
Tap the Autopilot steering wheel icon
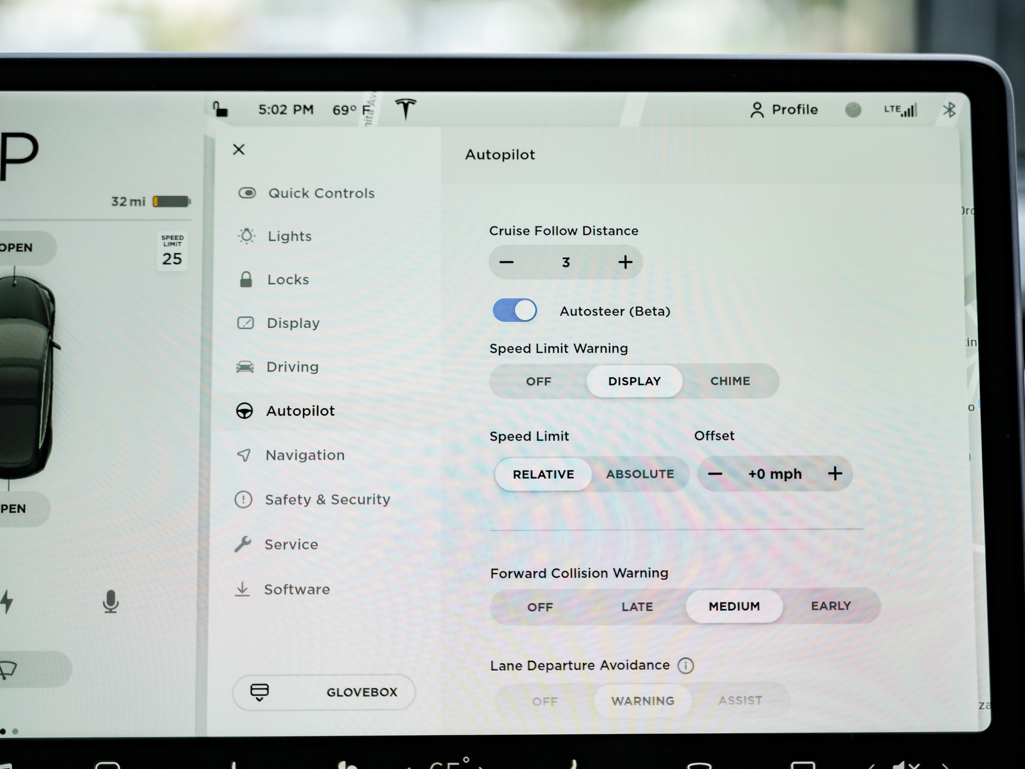245,411
